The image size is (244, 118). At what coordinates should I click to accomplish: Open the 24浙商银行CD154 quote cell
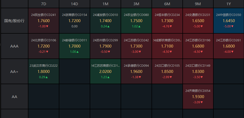75,21
